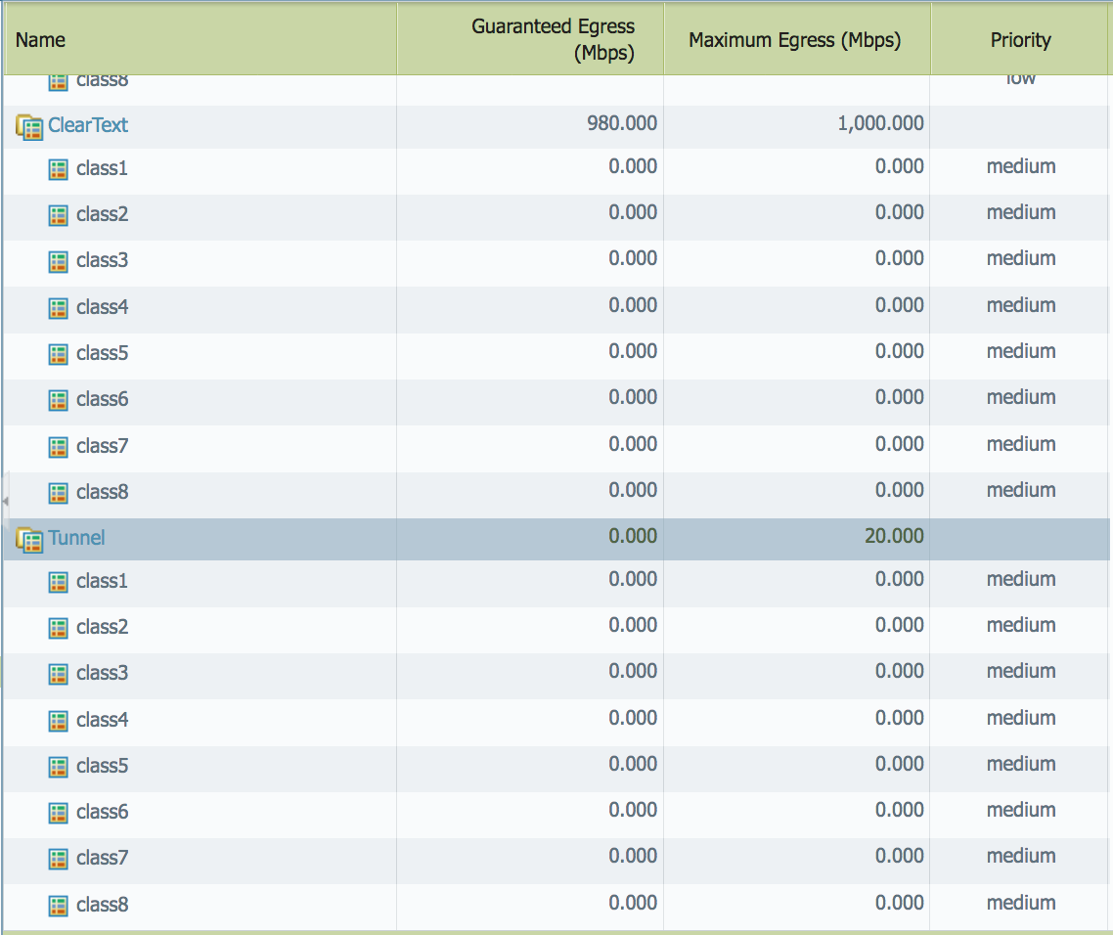Image resolution: width=1113 pixels, height=935 pixels.
Task: Sort by the Priority column header
Action: click(x=1020, y=40)
